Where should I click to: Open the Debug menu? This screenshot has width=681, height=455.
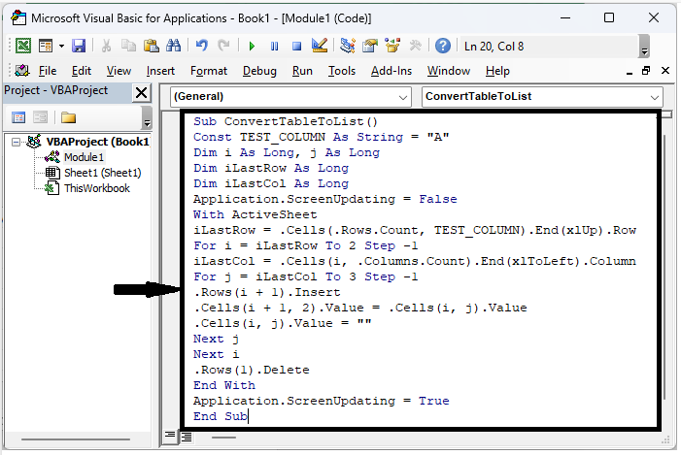coord(259,71)
